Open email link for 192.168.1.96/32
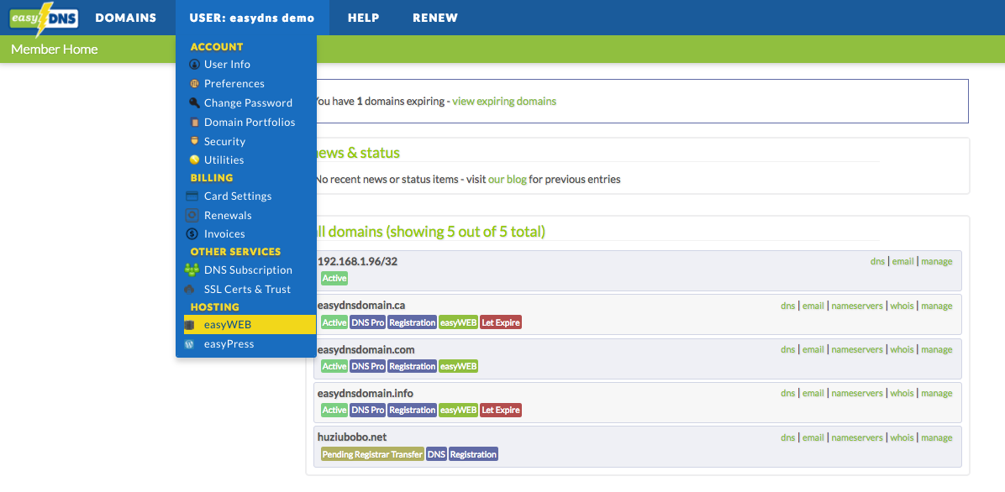 pos(902,261)
